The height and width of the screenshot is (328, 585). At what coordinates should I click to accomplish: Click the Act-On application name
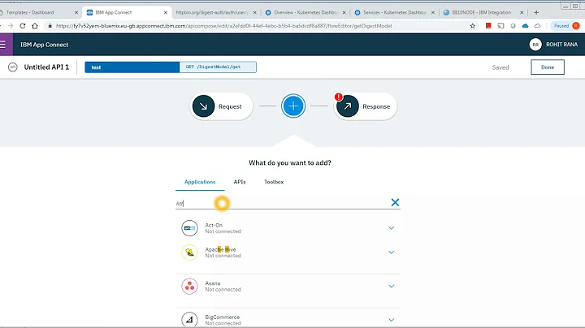[x=214, y=225]
